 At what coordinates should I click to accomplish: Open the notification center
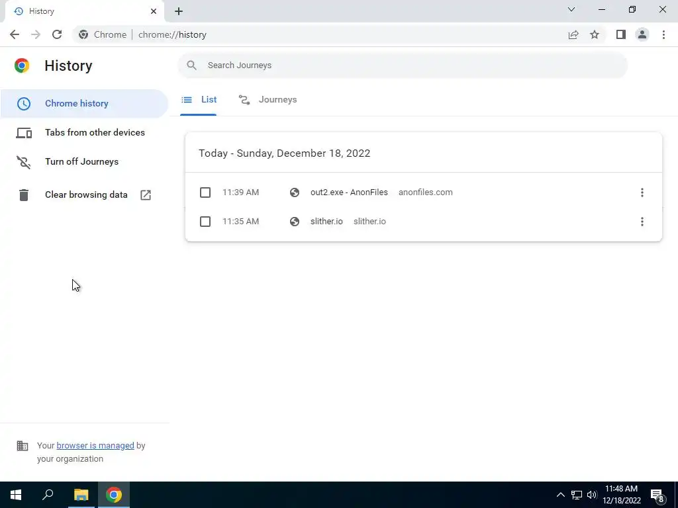[657, 495]
